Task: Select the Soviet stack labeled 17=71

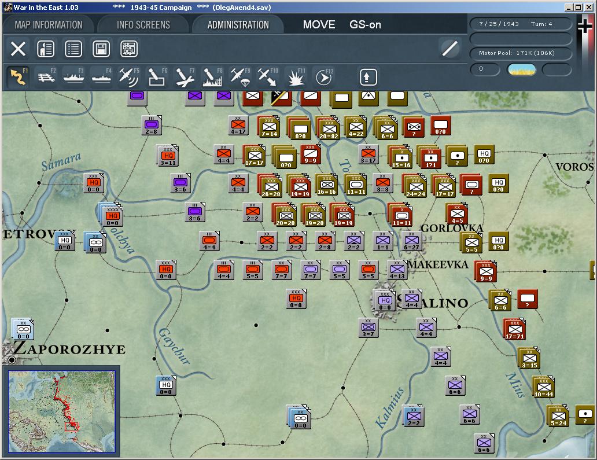Action: 514,329
